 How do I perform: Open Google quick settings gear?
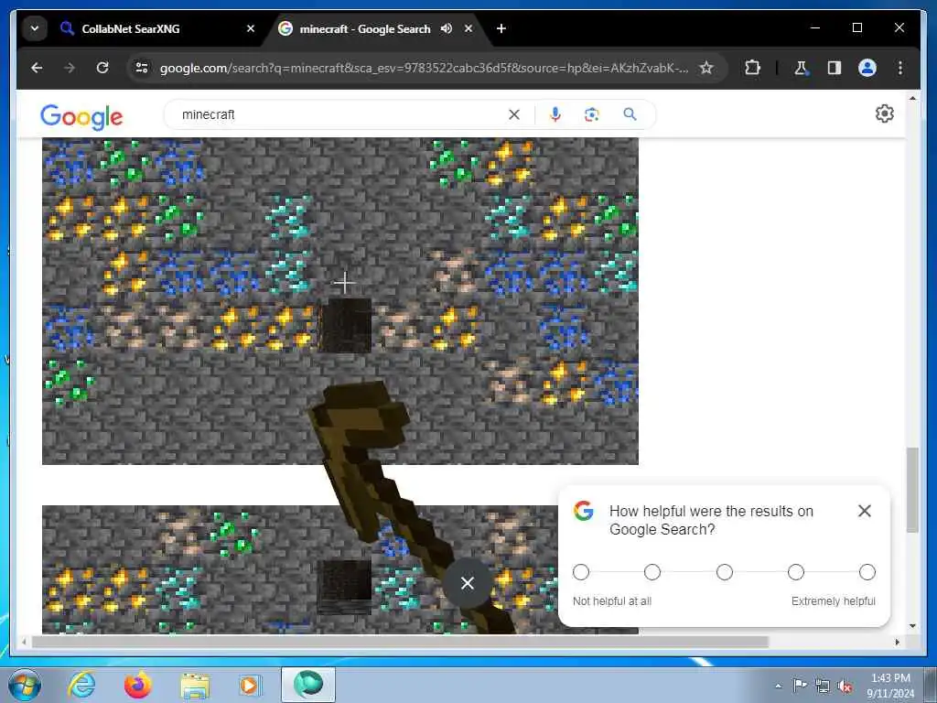(885, 114)
